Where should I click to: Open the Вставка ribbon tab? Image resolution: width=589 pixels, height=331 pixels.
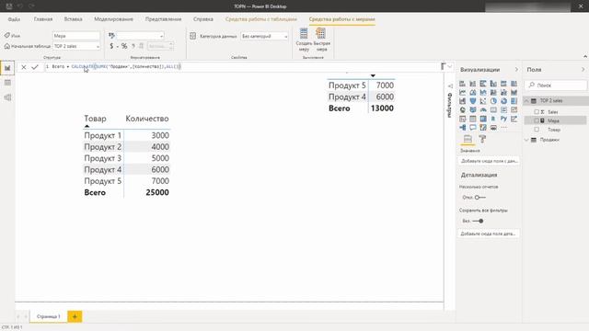pyautogui.click(x=74, y=19)
